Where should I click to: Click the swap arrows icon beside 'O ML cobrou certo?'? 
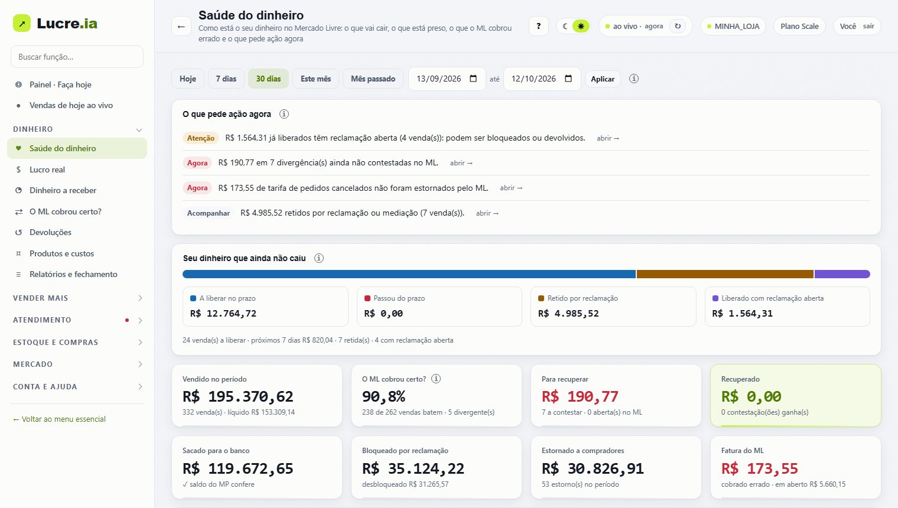tap(18, 211)
